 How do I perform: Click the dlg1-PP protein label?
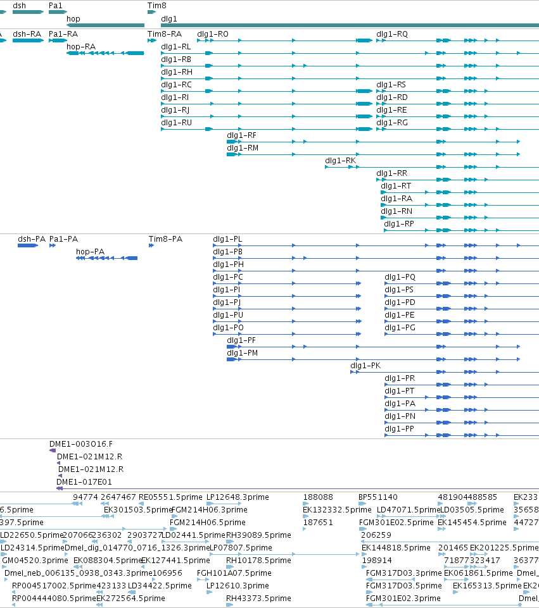(x=399, y=429)
